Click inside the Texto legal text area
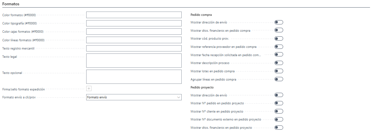 tap(134, 60)
